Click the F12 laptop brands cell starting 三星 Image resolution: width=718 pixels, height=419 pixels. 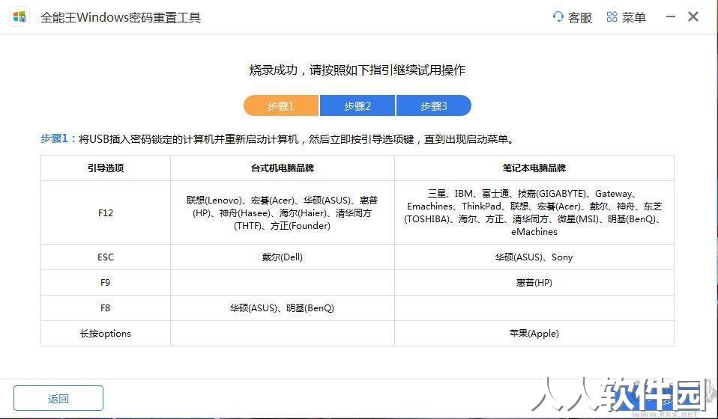point(534,212)
